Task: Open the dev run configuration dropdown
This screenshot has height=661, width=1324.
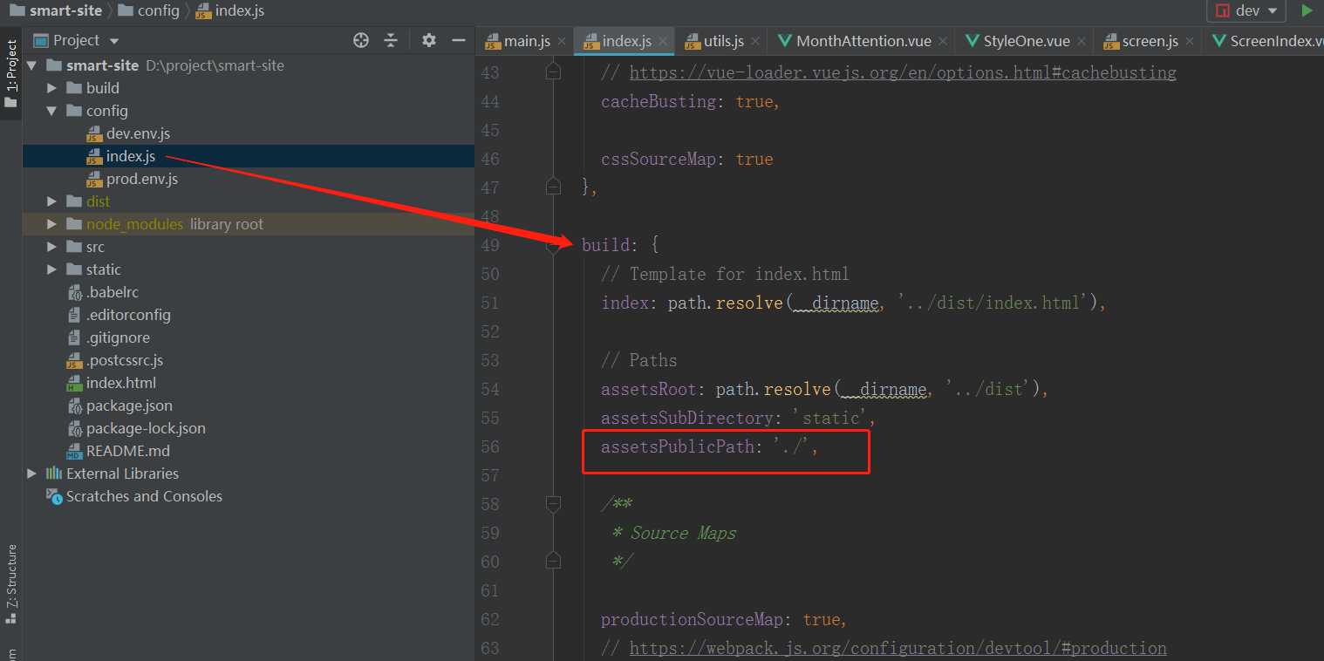Action: pos(1247,11)
